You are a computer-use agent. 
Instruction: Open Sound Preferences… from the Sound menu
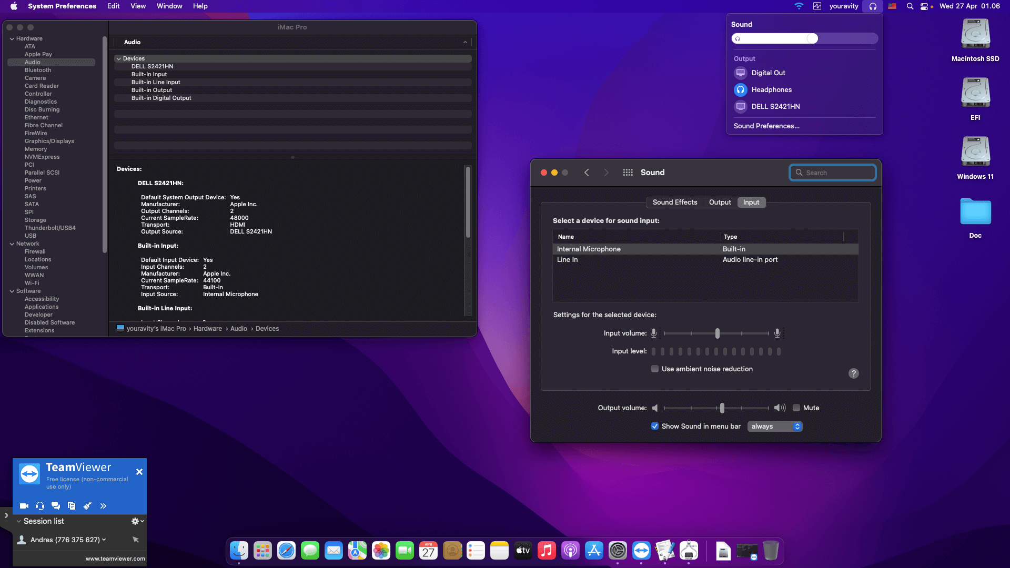[x=766, y=126]
